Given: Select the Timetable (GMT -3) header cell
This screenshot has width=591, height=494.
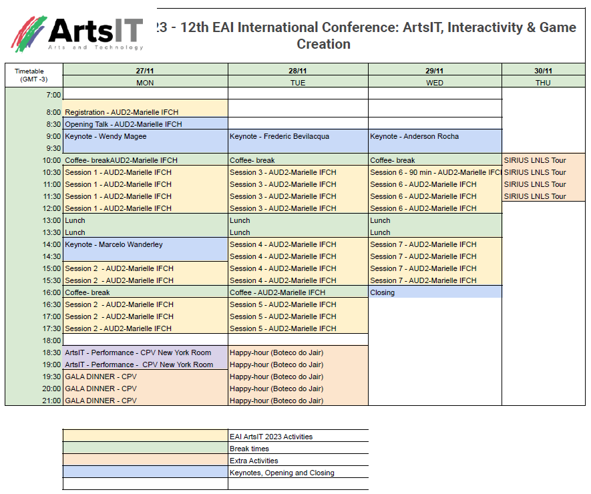Looking at the screenshot, I should (33, 76).
